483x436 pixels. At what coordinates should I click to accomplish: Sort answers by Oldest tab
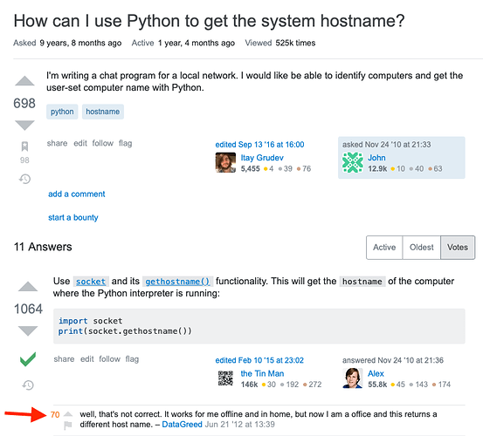421,248
